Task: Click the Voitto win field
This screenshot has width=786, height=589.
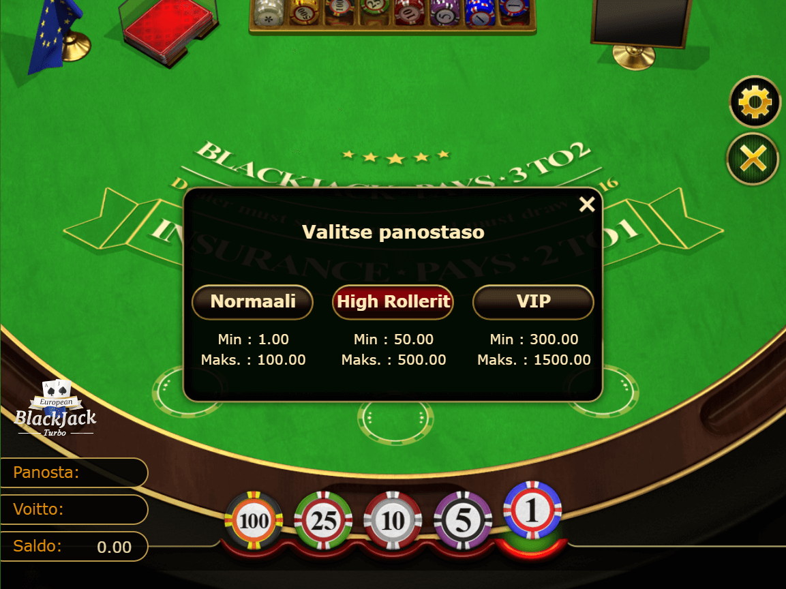Action: pyautogui.click(x=74, y=509)
